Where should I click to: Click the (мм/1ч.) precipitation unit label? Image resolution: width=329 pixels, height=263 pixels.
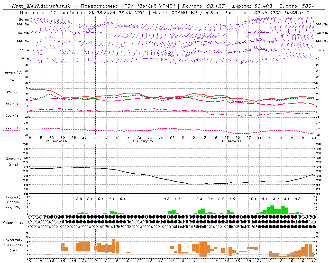coord(13,207)
